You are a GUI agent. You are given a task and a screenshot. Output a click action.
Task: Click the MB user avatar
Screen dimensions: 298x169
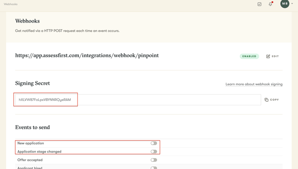(x=285, y=3)
